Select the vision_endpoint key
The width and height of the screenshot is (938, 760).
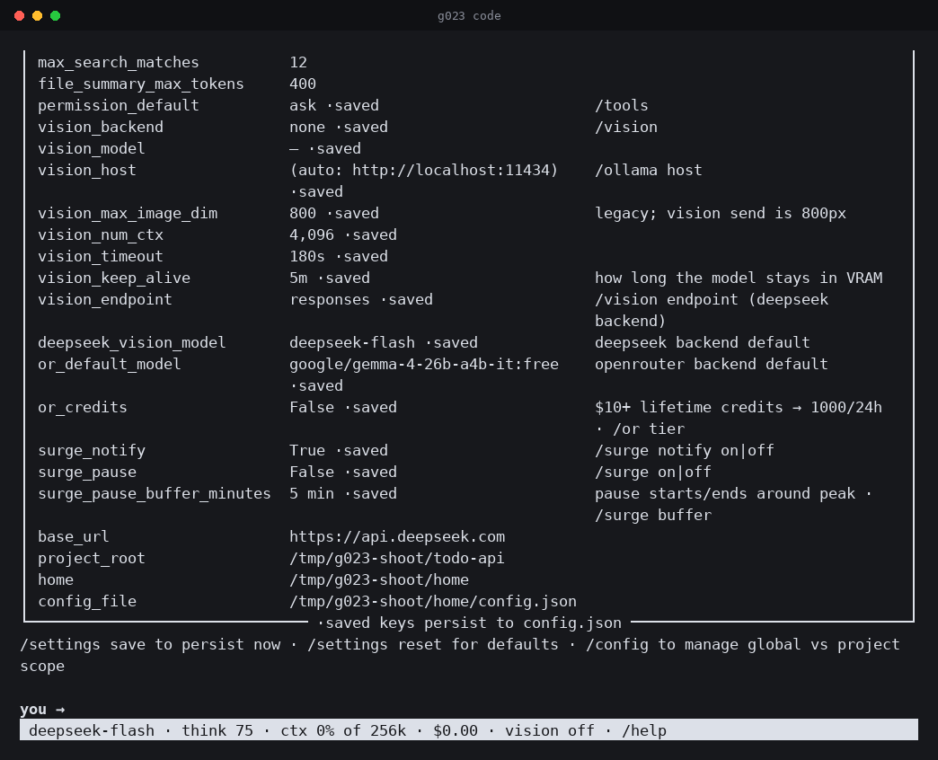[105, 299]
